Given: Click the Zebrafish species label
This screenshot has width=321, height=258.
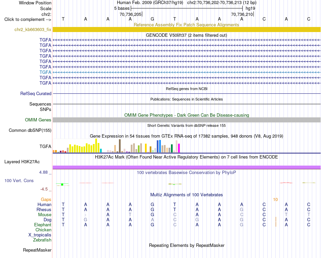Looking at the screenshot, I should click(42, 240).
